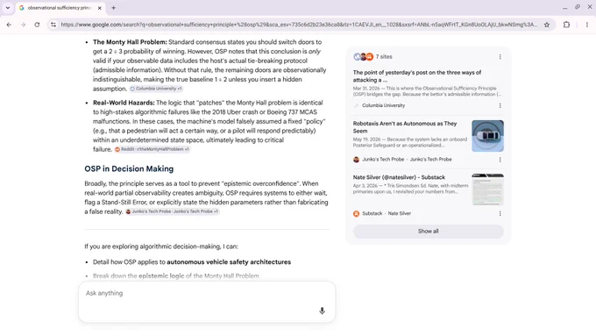Open options for Junko's Tech Probe source
This screenshot has width=596, height=336.
pos(500,160)
